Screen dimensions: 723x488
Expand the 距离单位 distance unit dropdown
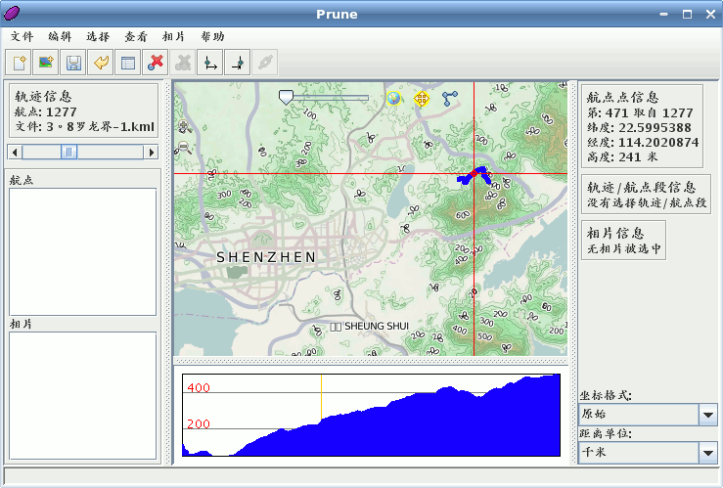click(708, 453)
